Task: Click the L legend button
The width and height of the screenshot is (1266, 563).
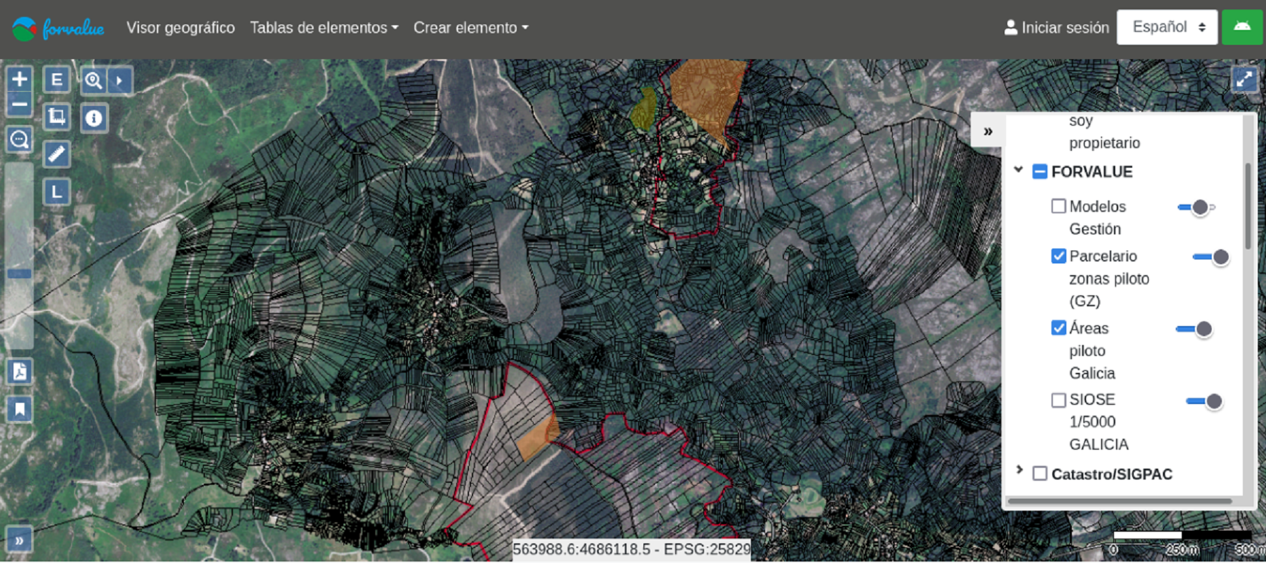Action: 57,192
